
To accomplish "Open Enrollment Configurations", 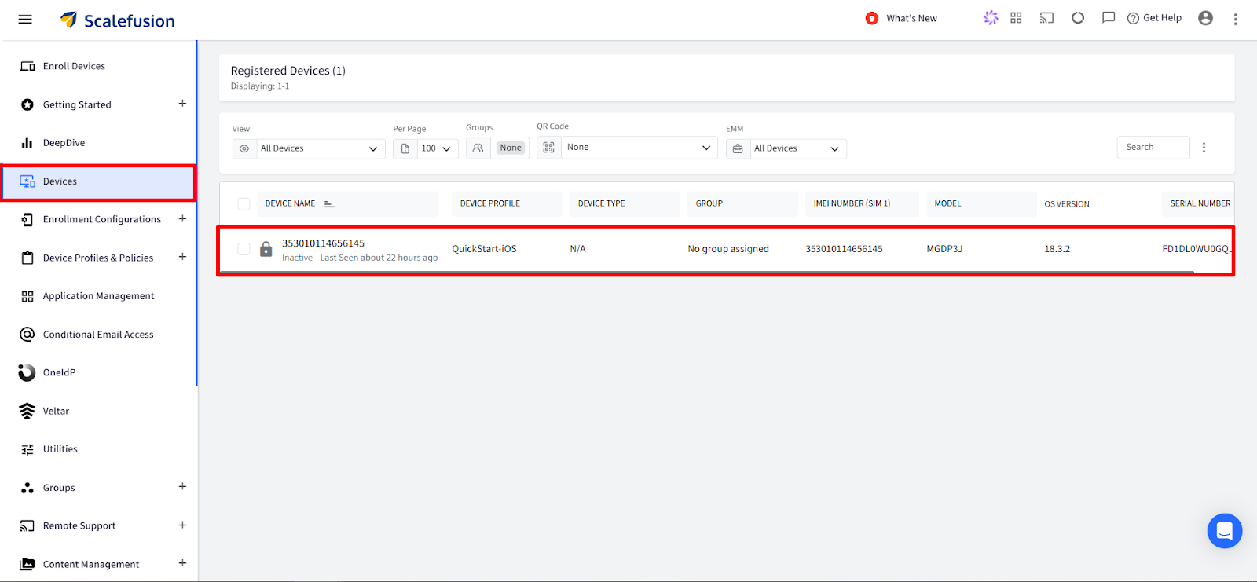I will pyautogui.click(x=102, y=219).
